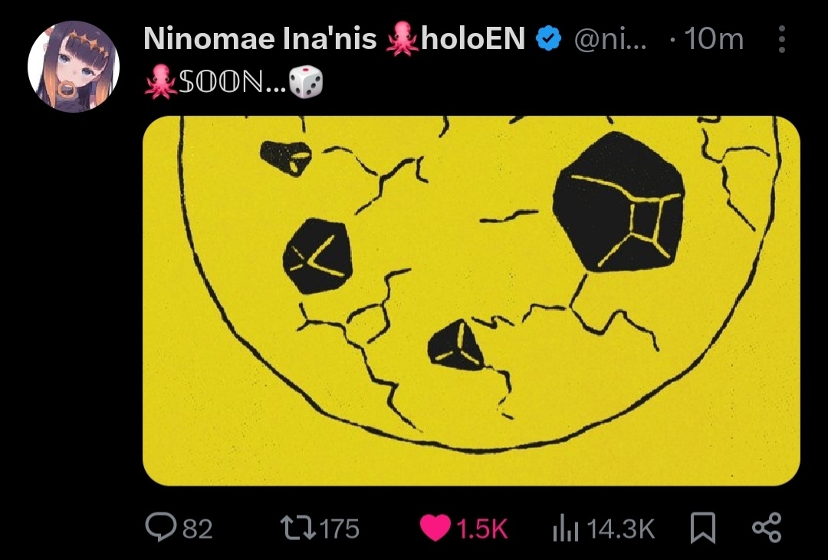The width and height of the screenshot is (828, 560).
Task: Click the octopus emoji before SOON
Action: [x=160, y=82]
